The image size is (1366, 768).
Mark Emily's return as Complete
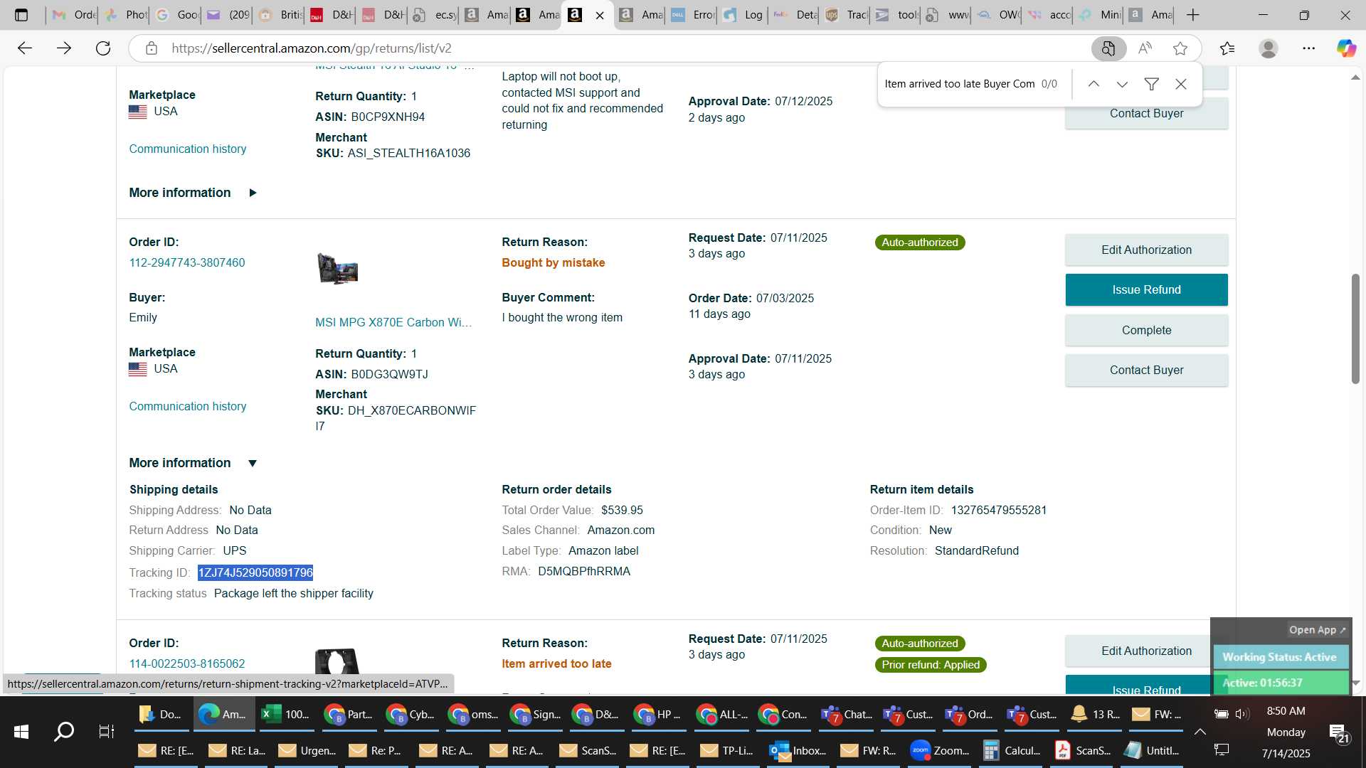pos(1146,330)
